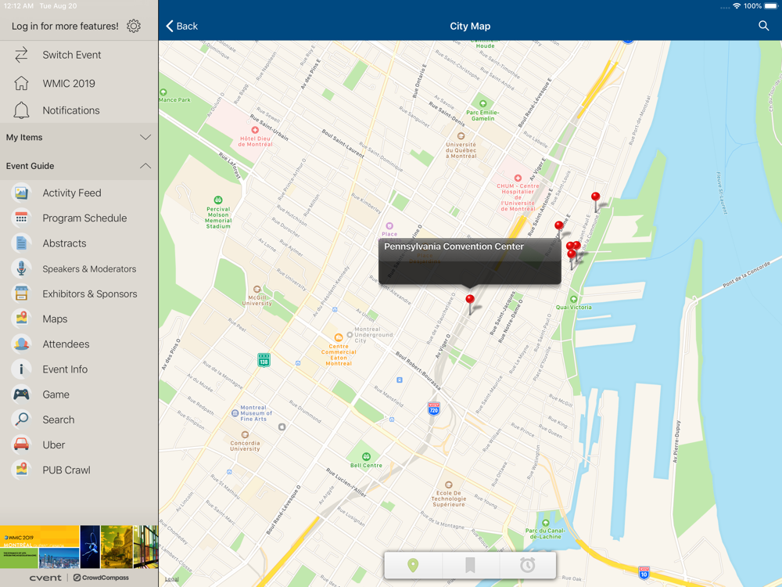Open the Uber car icon
Screen dimensions: 782x587
pyautogui.click(x=21, y=445)
